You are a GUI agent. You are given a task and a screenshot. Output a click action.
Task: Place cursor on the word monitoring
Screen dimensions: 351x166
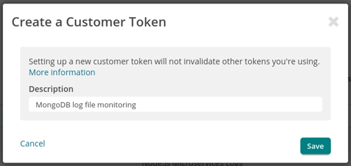(118, 105)
